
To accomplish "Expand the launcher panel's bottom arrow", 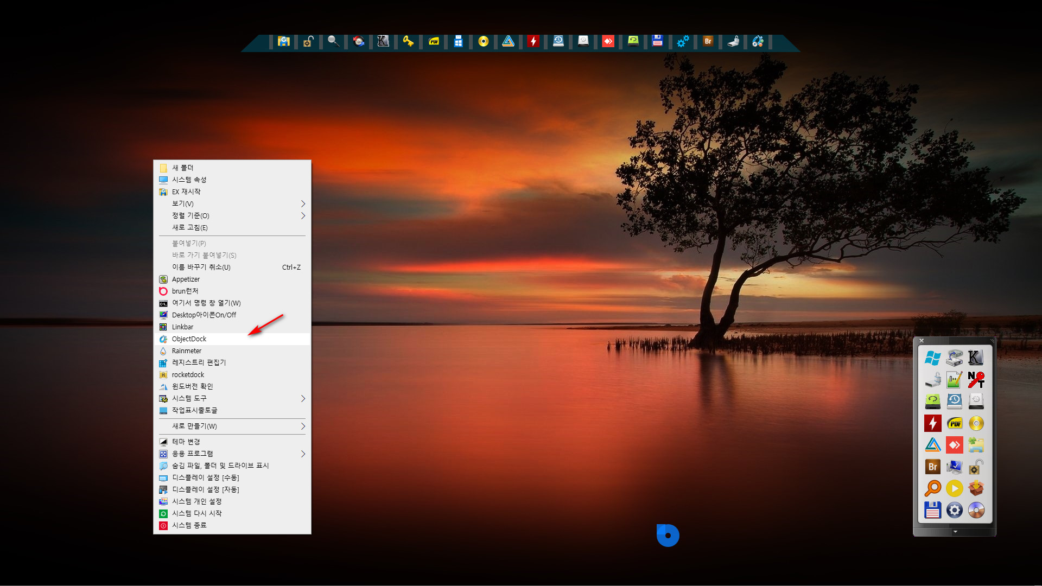I will pyautogui.click(x=955, y=532).
